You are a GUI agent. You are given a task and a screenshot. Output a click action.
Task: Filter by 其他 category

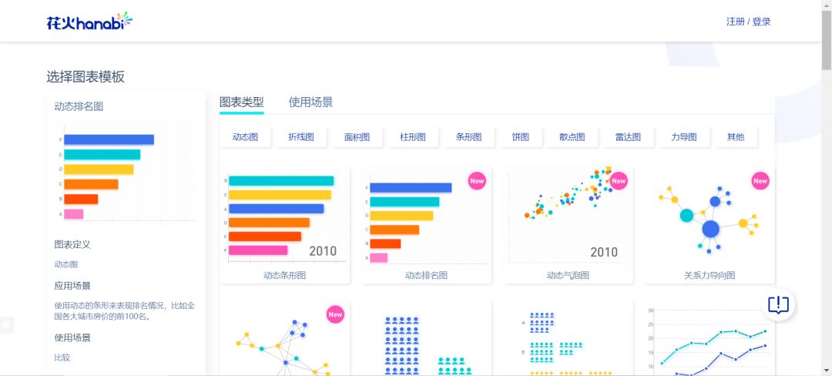pos(736,137)
